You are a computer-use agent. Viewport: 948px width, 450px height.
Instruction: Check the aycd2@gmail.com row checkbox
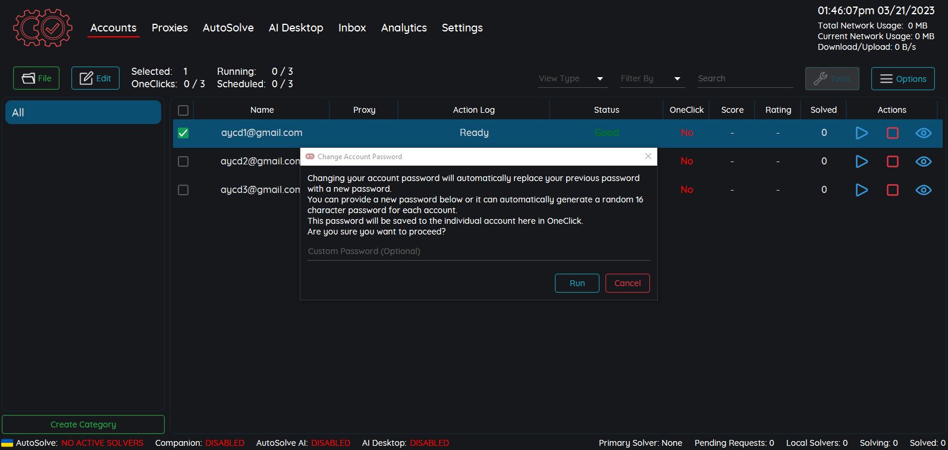point(183,161)
